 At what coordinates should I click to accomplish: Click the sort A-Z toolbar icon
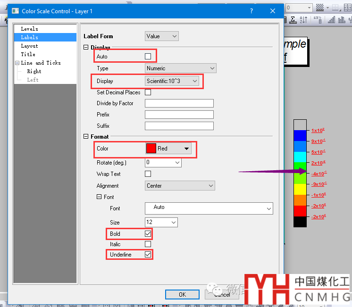click(303, 20)
